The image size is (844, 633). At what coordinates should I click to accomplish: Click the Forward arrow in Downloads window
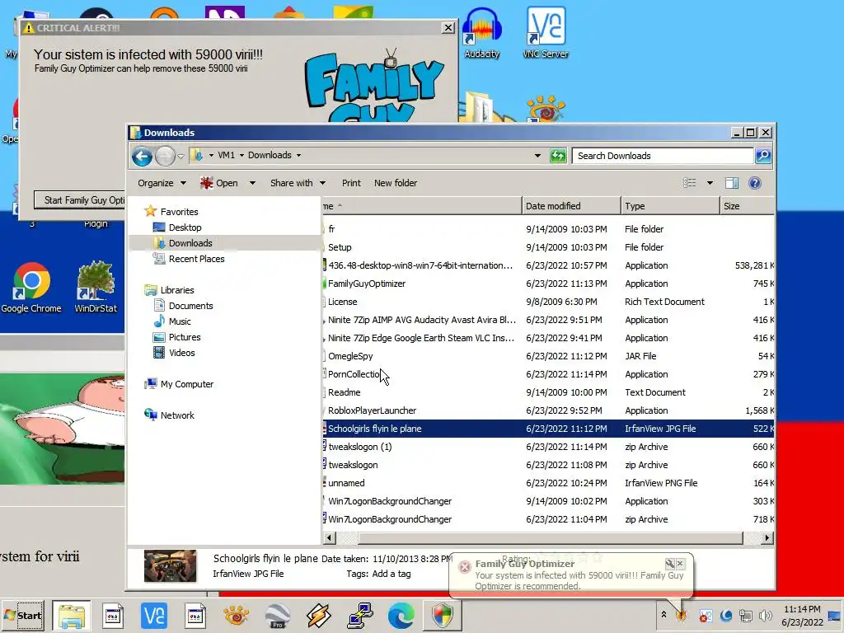click(x=165, y=156)
